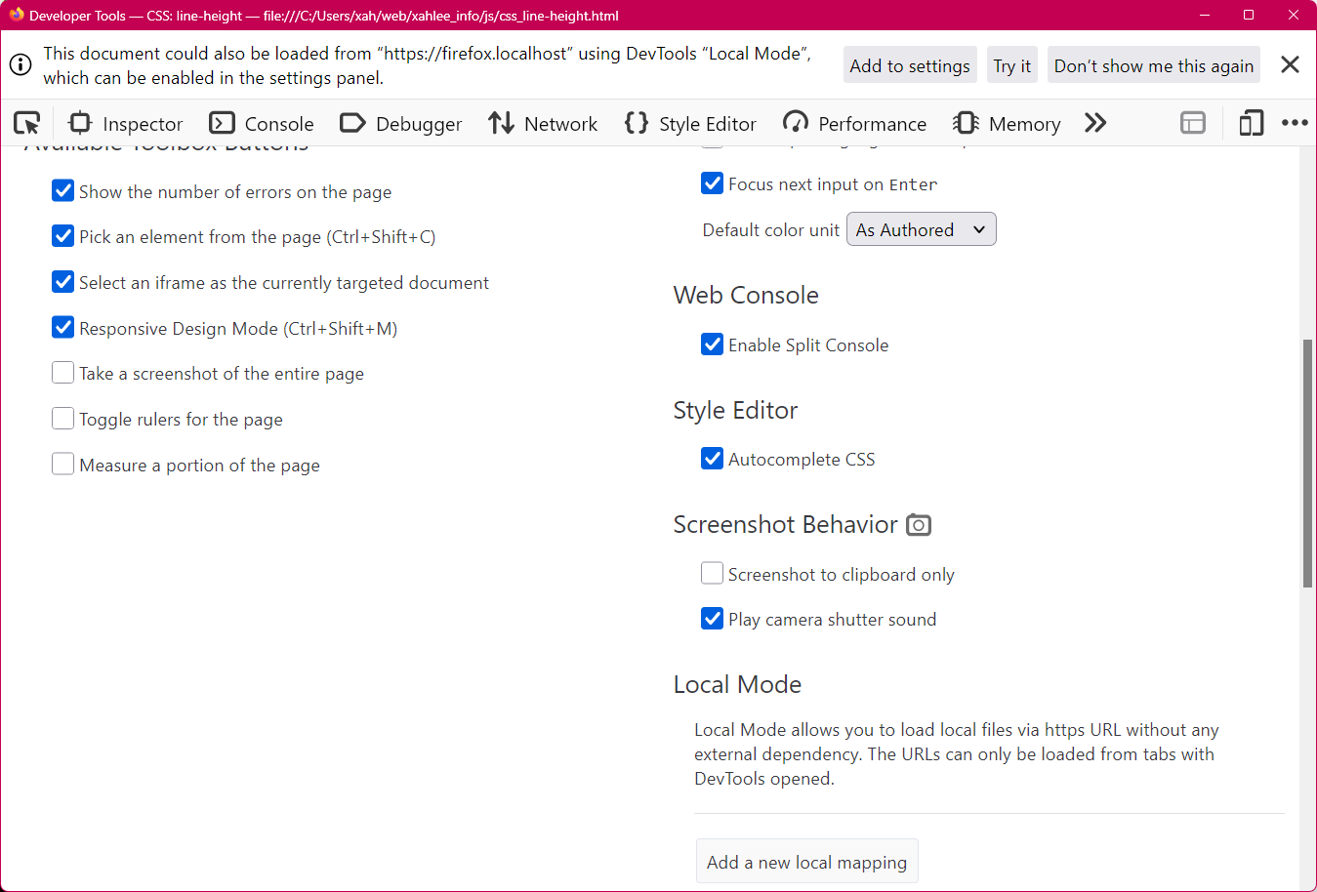Enable Toggle rulers for the page

pyautogui.click(x=63, y=419)
